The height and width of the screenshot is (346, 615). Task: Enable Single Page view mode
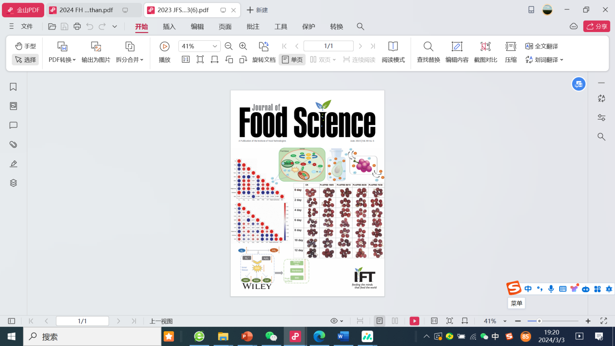click(292, 60)
